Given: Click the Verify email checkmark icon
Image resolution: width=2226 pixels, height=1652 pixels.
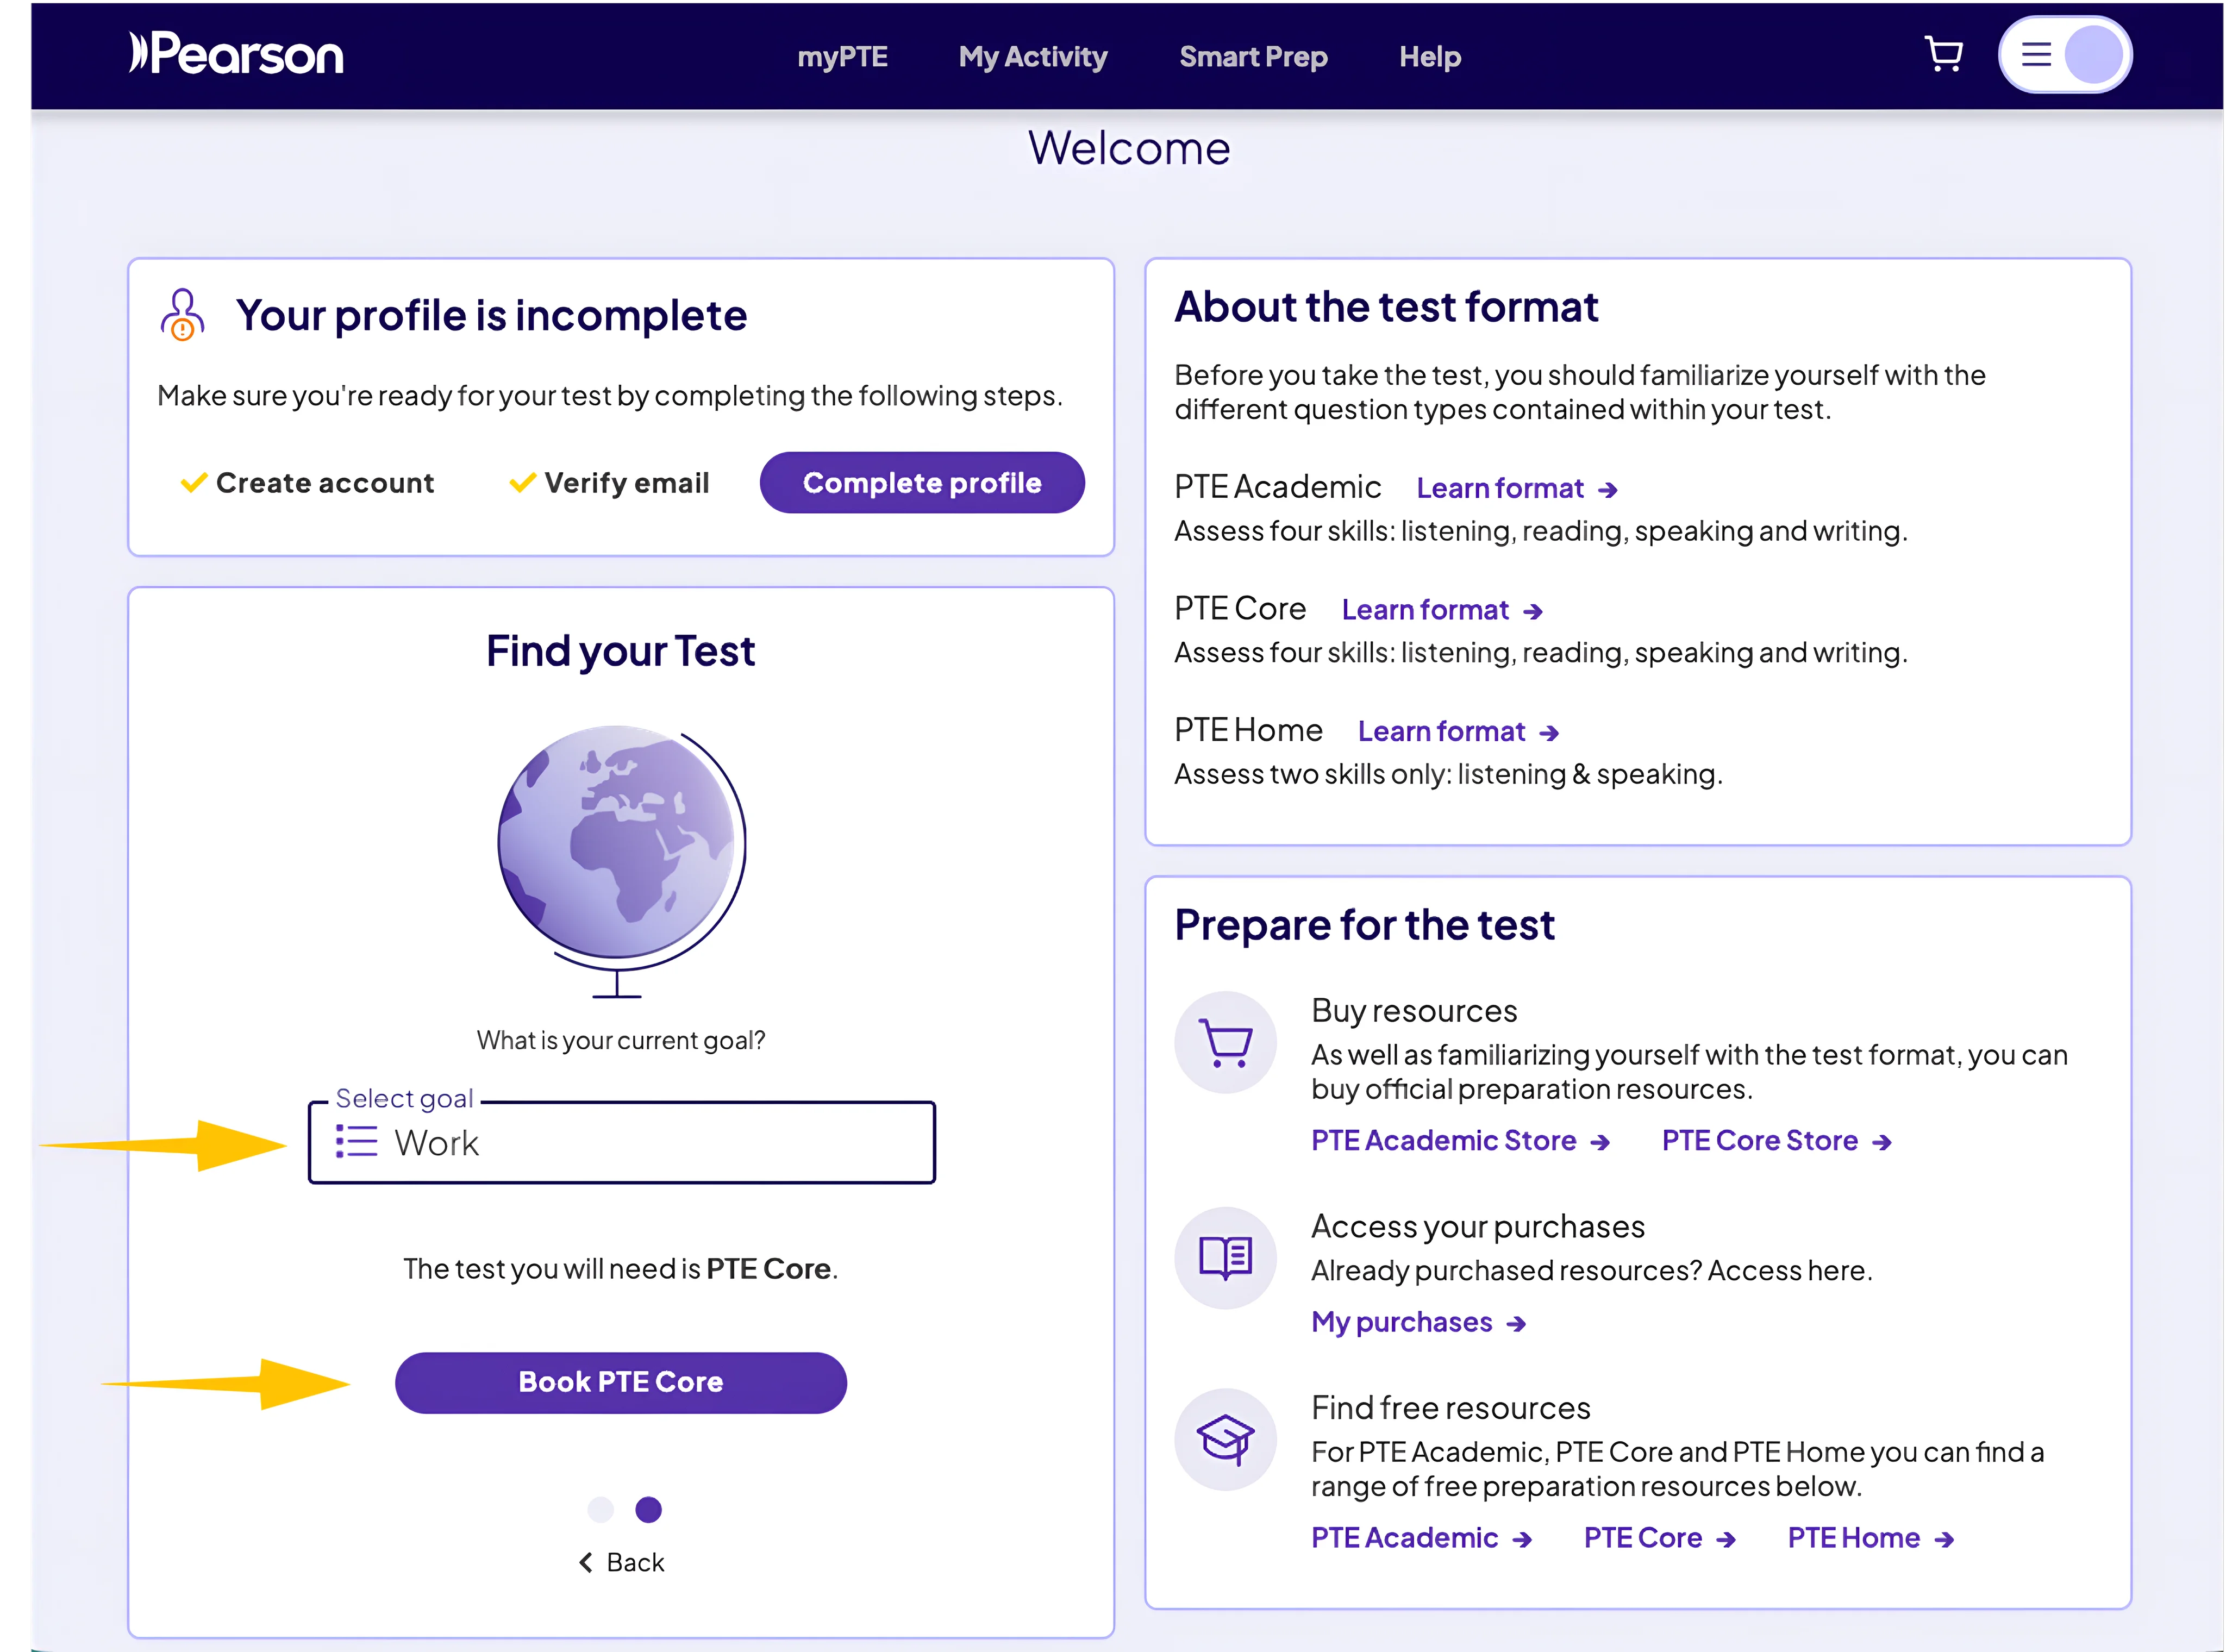Looking at the screenshot, I should pyautogui.click(x=522, y=483).
